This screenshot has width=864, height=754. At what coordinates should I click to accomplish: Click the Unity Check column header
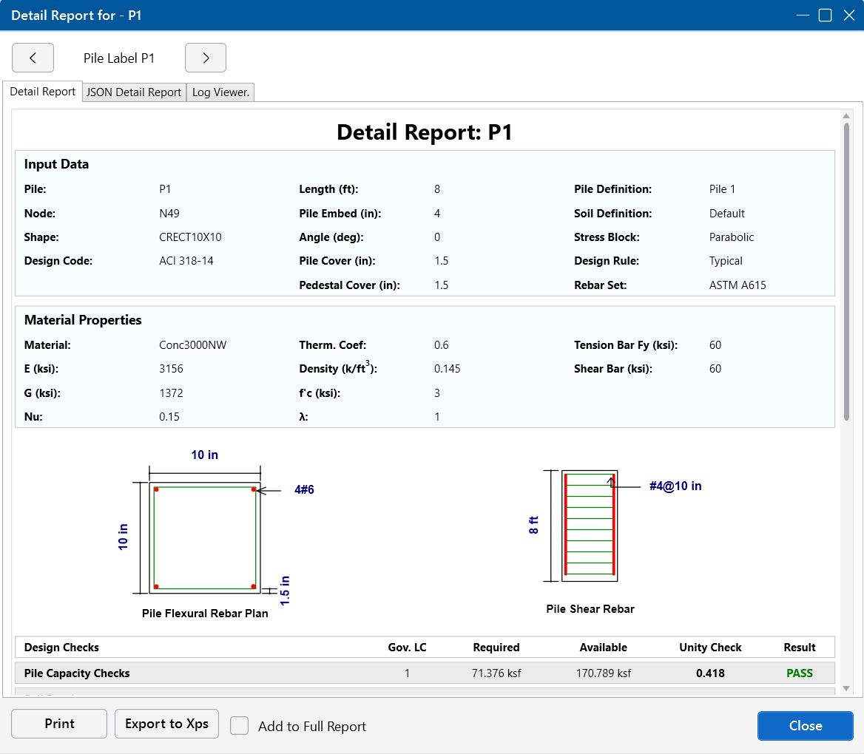[710, 648]
